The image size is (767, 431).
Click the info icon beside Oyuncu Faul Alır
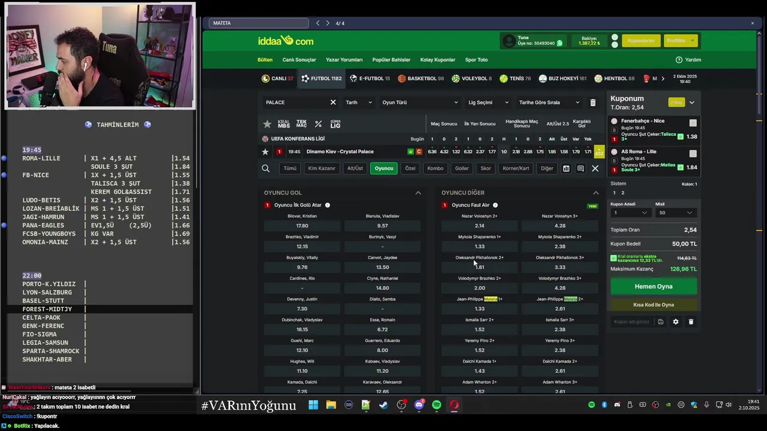pyautogui.click(x=495, y=205)
